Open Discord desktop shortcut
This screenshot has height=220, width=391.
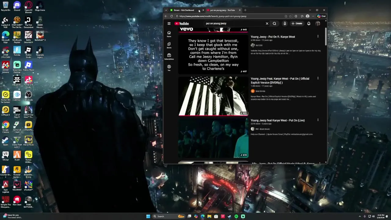coord(17,6)
